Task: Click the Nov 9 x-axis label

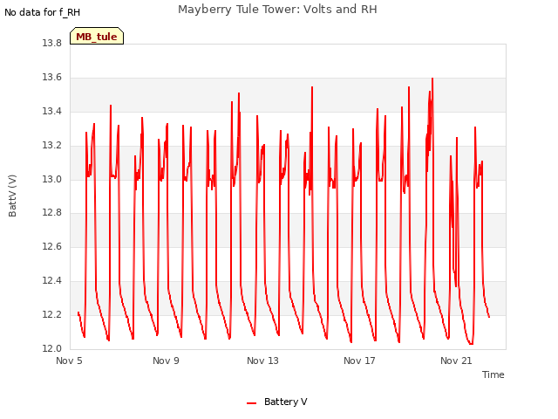Action: point(166,361)
